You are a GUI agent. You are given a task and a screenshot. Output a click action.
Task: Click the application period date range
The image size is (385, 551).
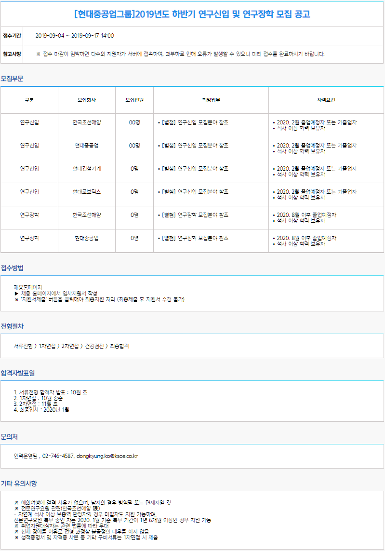tap(75, 36)
